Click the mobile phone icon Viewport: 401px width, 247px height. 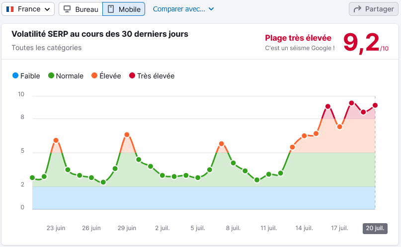pyautogui.click(x=111, y=9)
